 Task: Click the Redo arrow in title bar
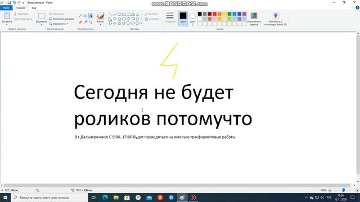point(19,2)
